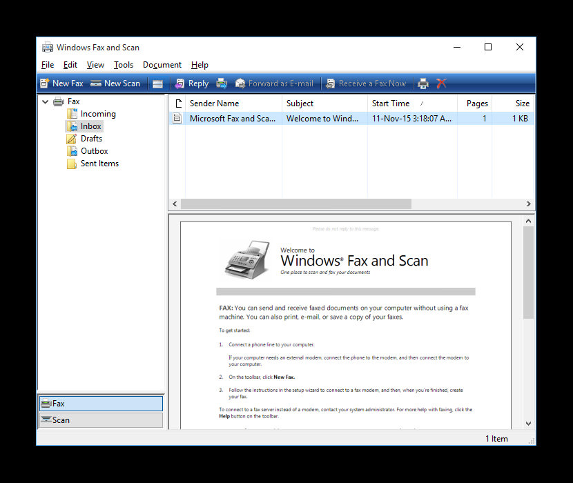Start a New Fax from the toolbar
This screenshot has height=483, width=573.
(61, 83)
